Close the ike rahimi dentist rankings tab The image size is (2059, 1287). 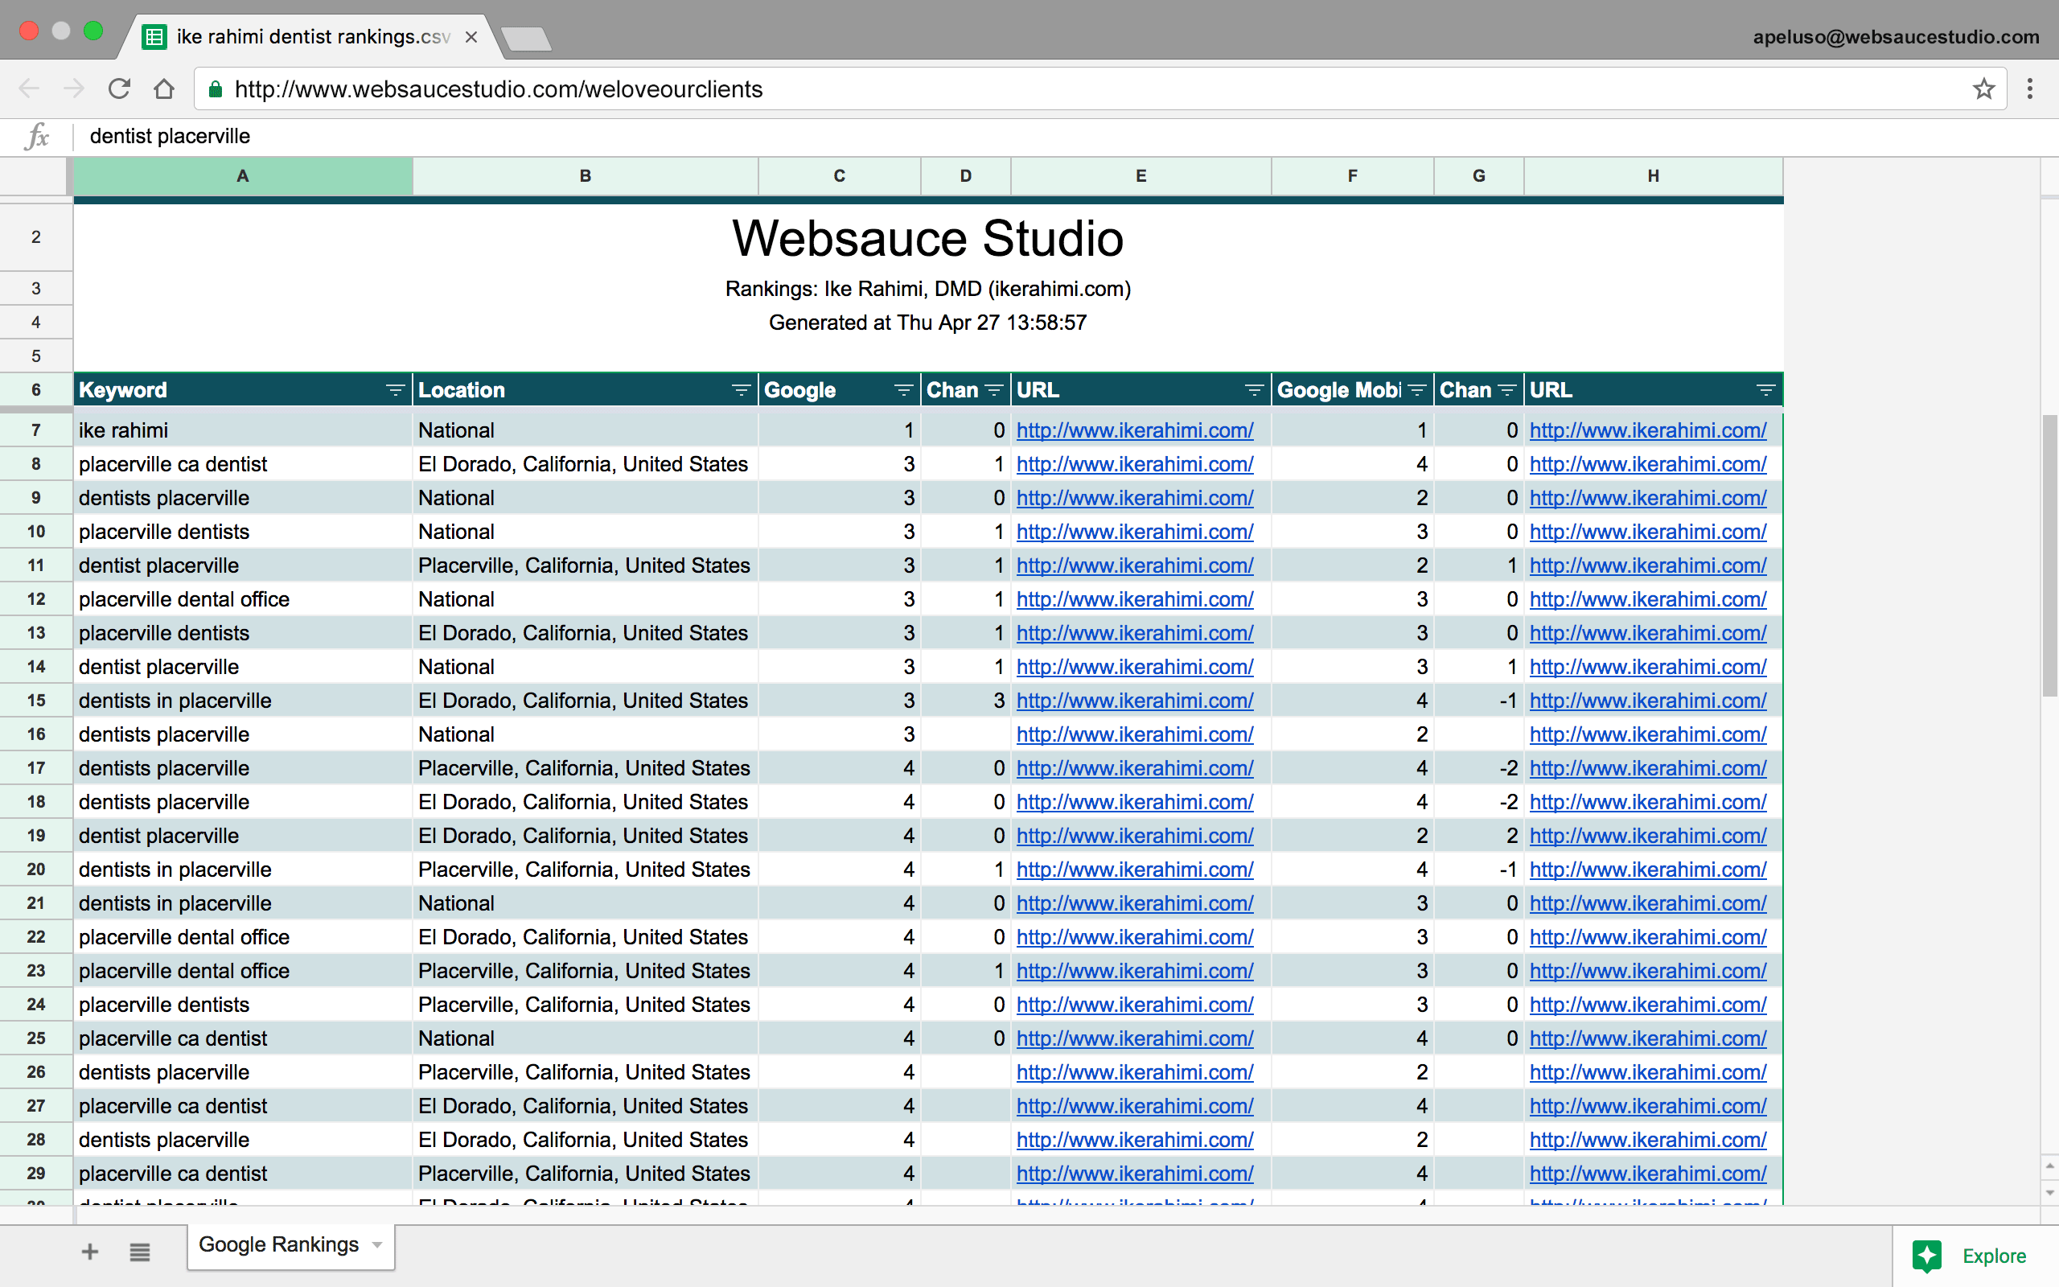(x=471, y=38)
